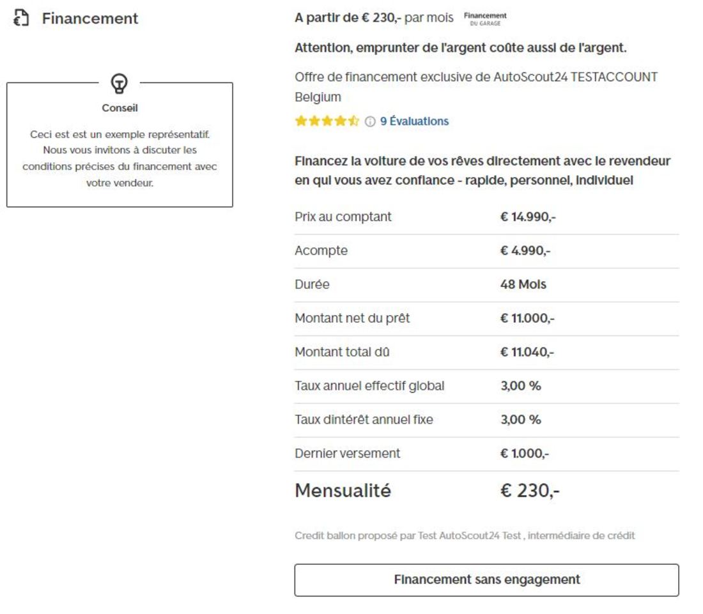Click the yellow star rating
Screen dimensions: 703x614
[x=327, y=121]
